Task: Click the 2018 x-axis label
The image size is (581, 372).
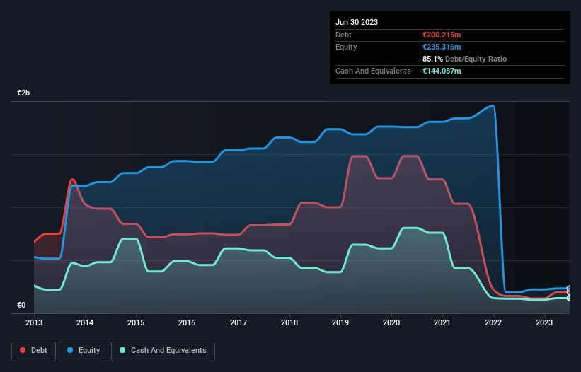Action: click(x=289, y=322)
